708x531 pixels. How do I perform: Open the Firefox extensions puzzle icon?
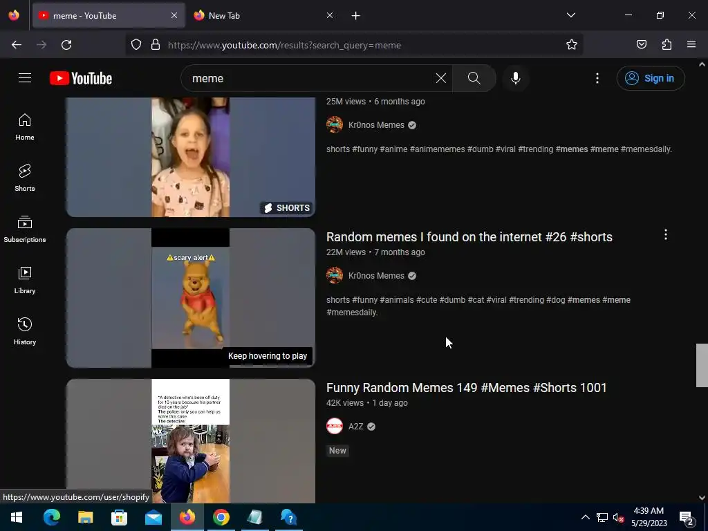pyautogui.click(x=667, y=45)
